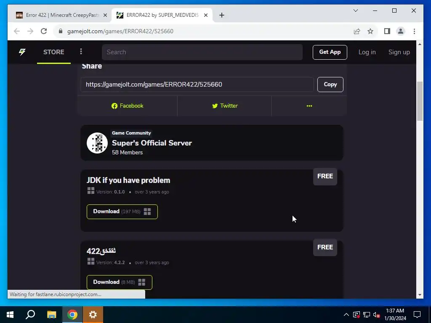Reload the current page
This screenshot has width=431, height=323.
tap(44, 31)
